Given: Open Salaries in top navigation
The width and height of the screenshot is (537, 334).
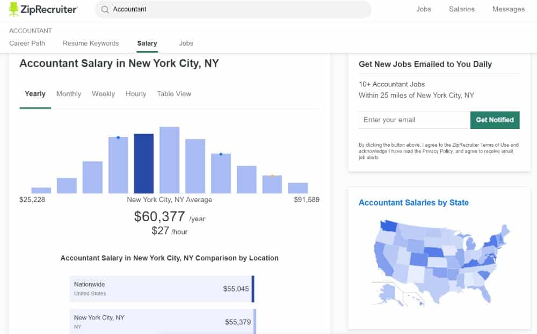Looking at the screenshot, I should [462, 9].
